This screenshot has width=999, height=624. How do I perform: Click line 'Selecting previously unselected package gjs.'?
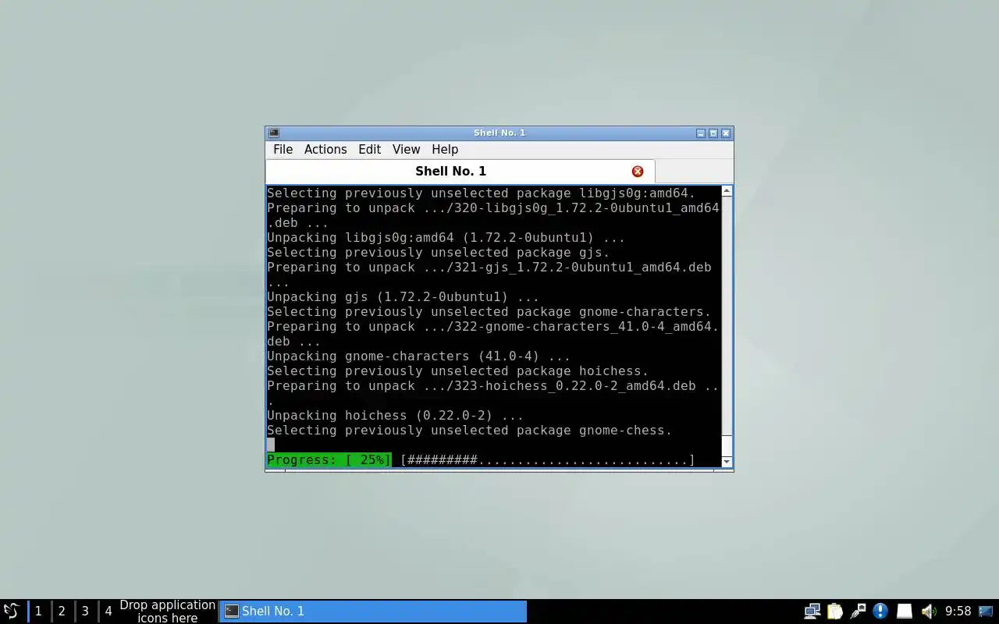(438, 253)
